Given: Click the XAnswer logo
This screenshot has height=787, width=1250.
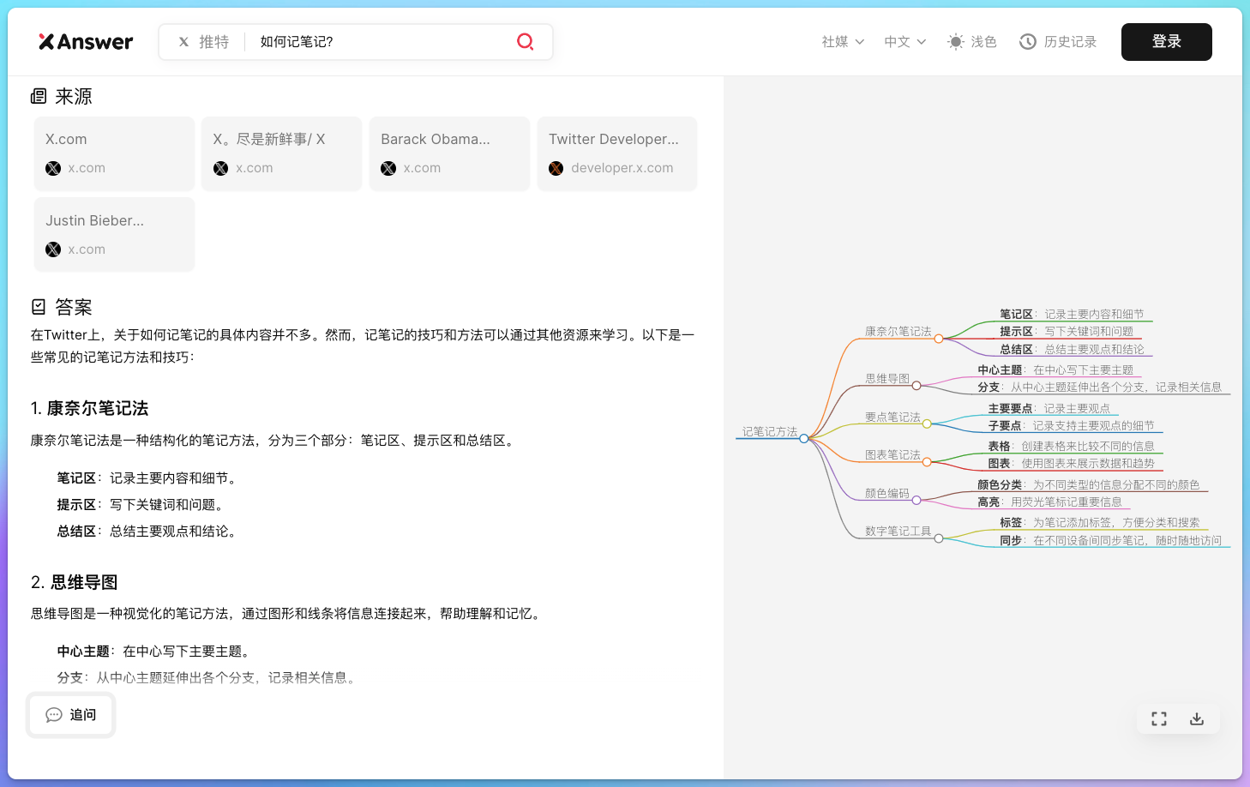Looking at the screenshot, I should pyautogui.click(x=86, y=42).
